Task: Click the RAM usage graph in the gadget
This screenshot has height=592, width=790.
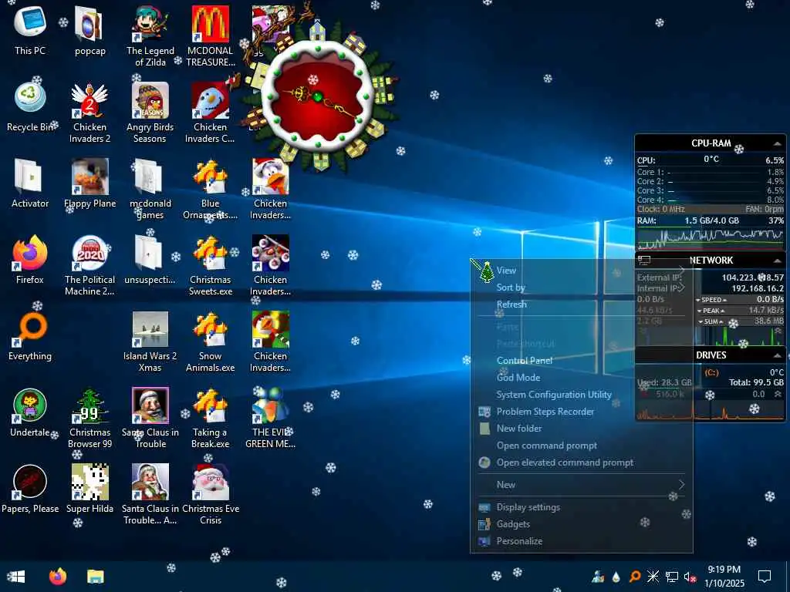Action: [711, 239]
